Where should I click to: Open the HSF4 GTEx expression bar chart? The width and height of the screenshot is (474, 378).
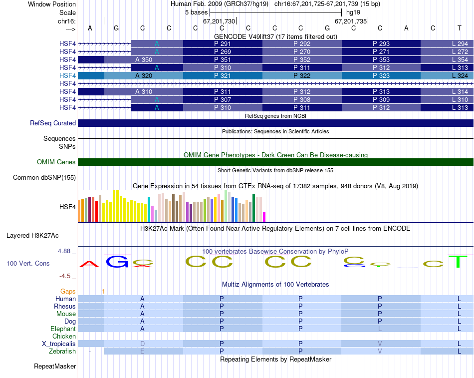pos(172,206)
